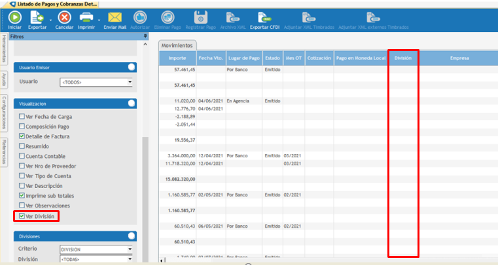Click the Autorizar thumbs-up icon
The width and height of the screenshot is (498, 265).
point(140,18)
